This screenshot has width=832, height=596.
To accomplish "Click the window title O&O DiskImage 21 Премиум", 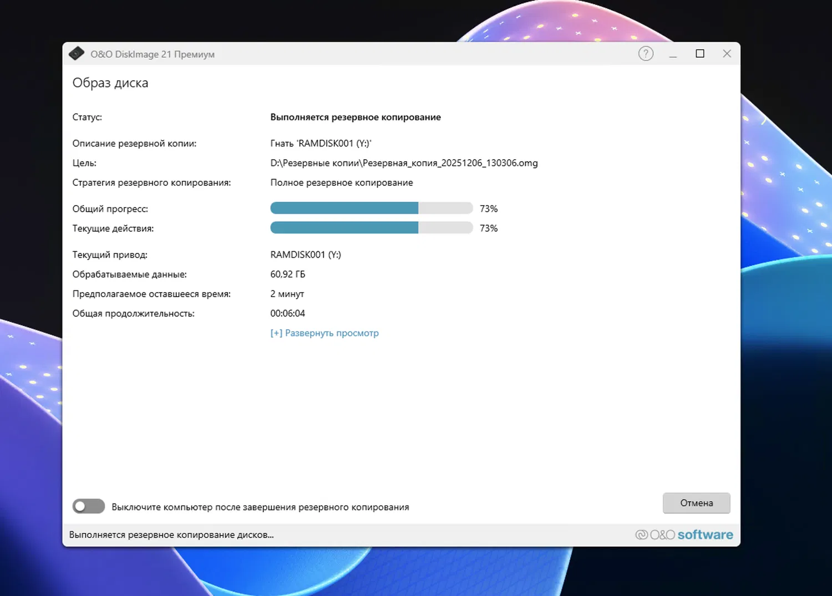I will (x=153, y=54).
